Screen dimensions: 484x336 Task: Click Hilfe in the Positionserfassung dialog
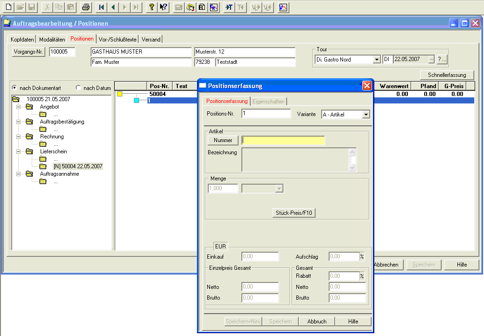353,321
